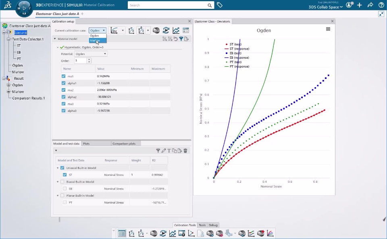The image size is (387, 239).
Task: Select Comparison Results.1 in the tree
Action: click(28, 98)
